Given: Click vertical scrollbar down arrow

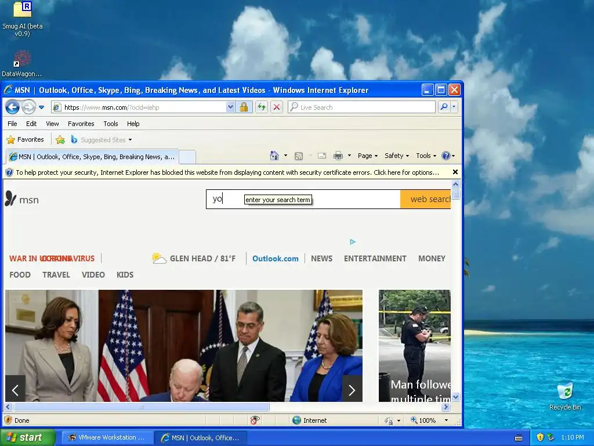Looking at the screenshot, I should [x=455, y=397].
